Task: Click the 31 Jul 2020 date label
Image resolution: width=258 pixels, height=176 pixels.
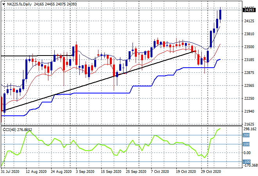Action: click(x=10, y=172)
